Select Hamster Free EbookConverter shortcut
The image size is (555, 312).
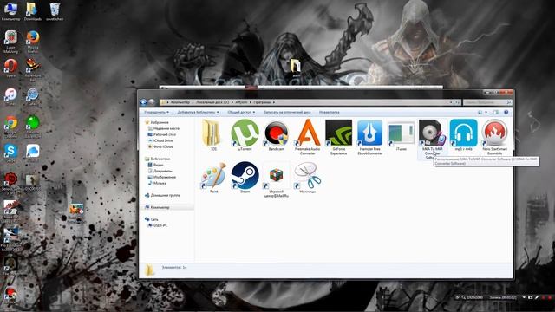pos(370,137)
